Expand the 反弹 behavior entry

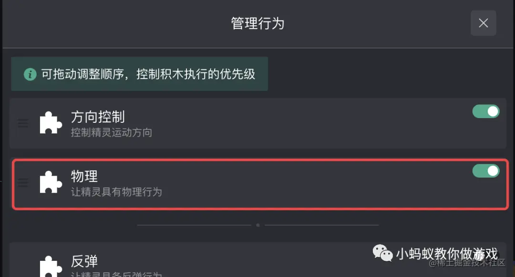[x=191, y=262]
